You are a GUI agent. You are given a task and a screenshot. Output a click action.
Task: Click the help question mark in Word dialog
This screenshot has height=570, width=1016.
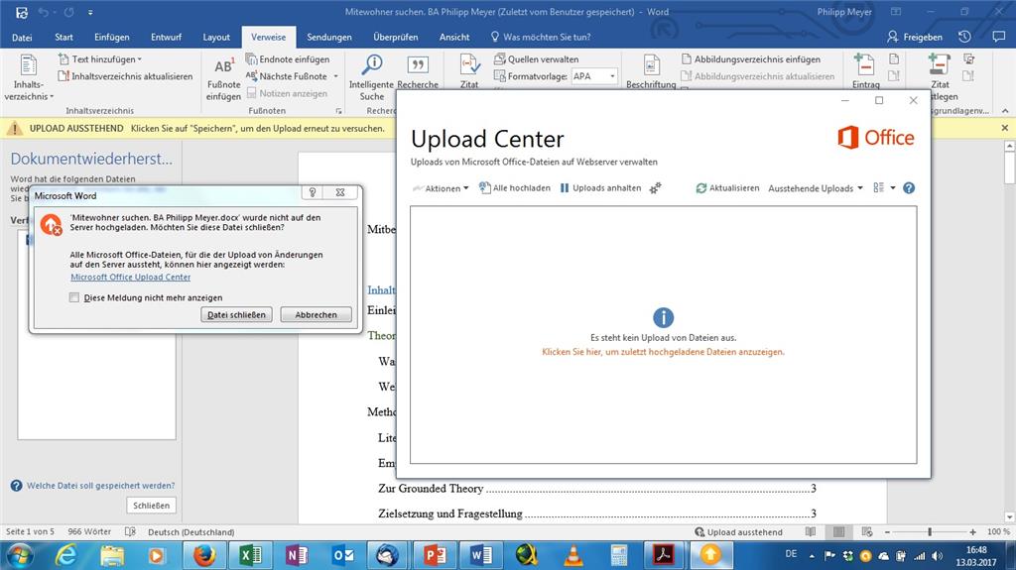tap(313, 192)
